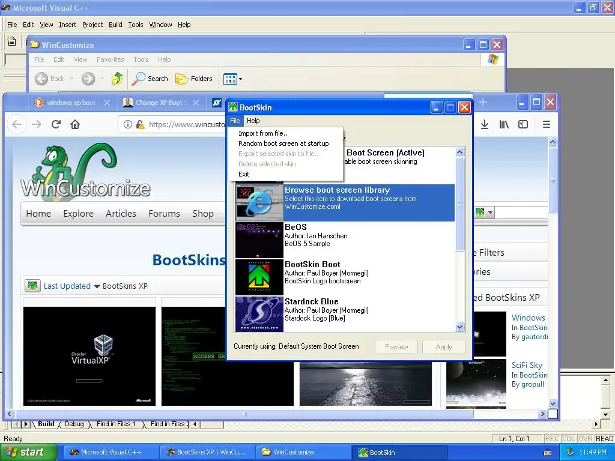Screen dimensions: 615x461
Task: Select Stardock Blue boot skin thumbnail
Action: 259,314
